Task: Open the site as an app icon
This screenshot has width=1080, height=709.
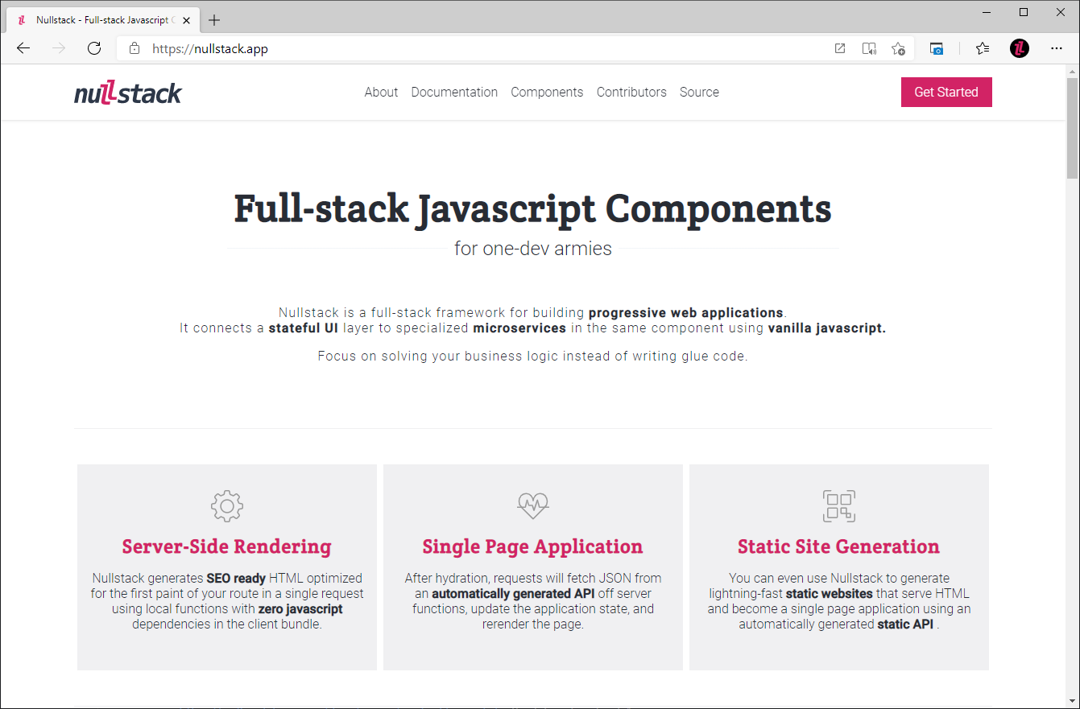Action: tap(840, 48)
